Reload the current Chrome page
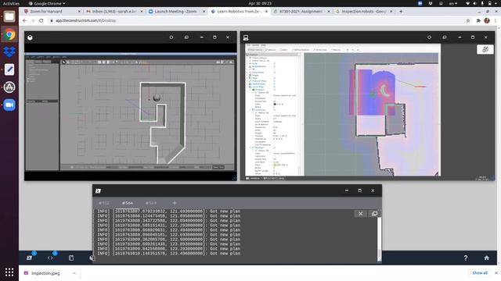Screen dimensions: 501x281 point(41,20)
